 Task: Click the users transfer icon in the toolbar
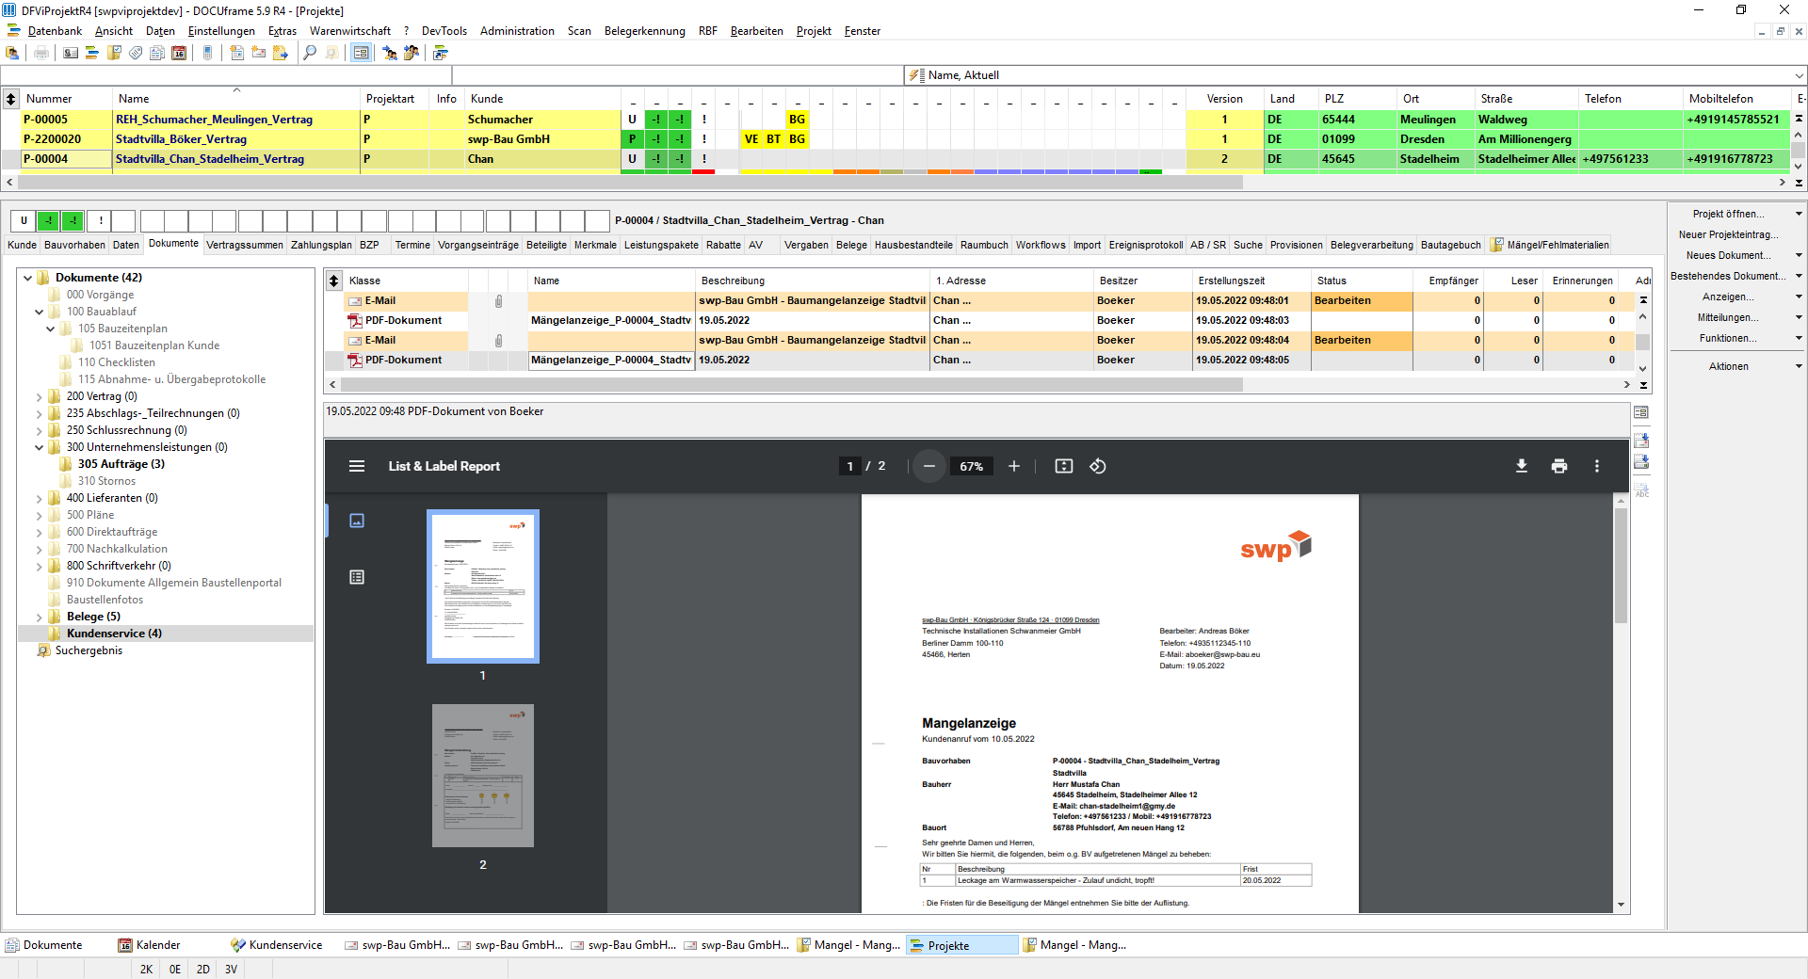[389, 53]
